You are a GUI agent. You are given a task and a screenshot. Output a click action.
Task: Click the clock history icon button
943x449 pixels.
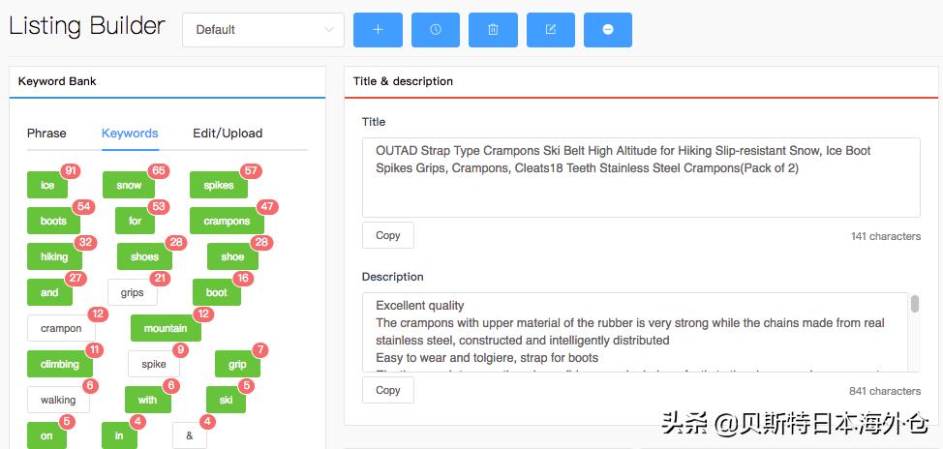[436, 30]
